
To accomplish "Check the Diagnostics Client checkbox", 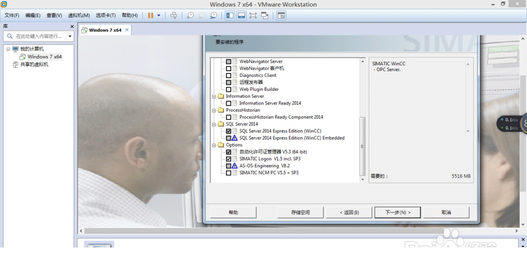I will click(229, 75).
